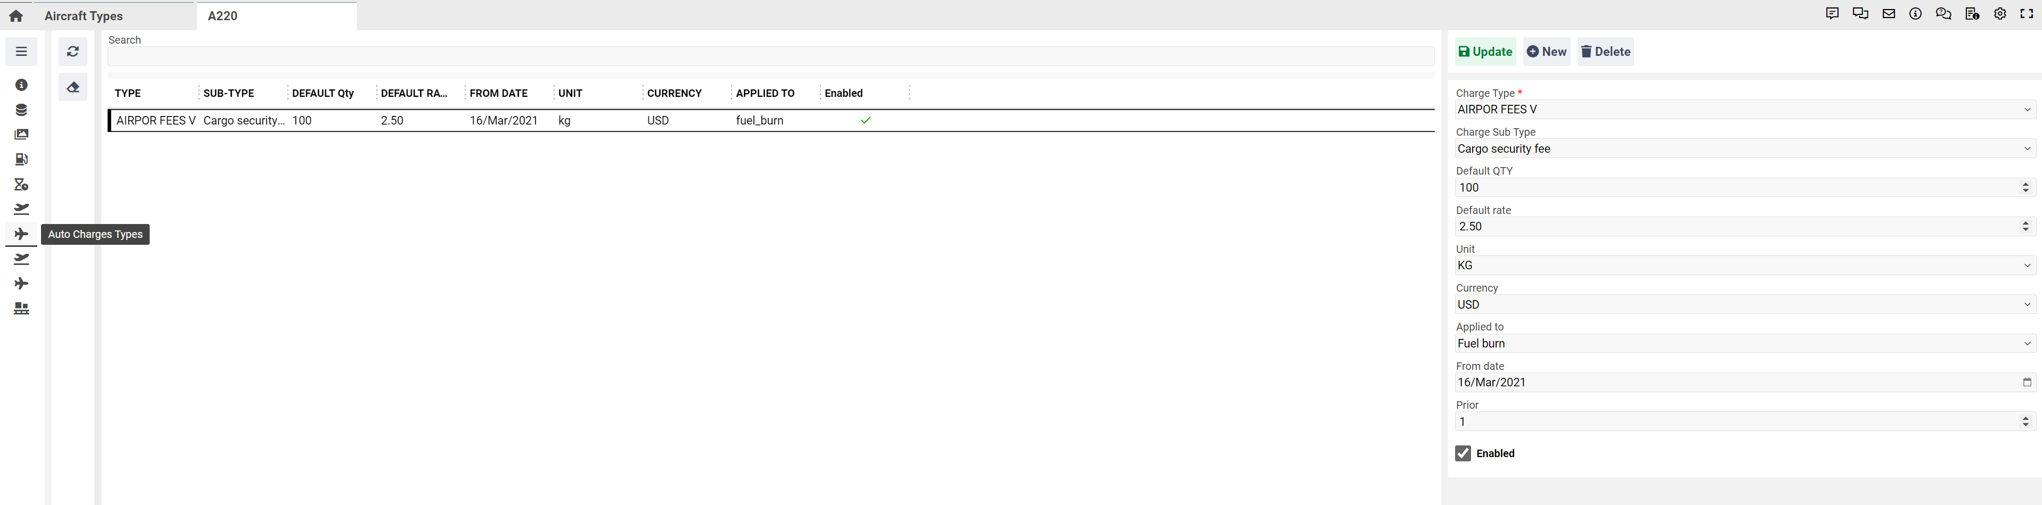The image size is (2042, 505).
Task: Click the home icon in the tab bar
Action: pyautogui.click(x=16, y=16)
